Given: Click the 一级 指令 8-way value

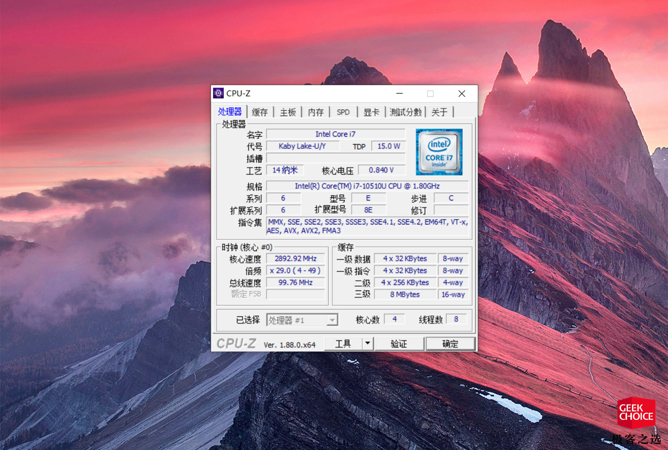Looking at the screenshot, I should [x=453, y=271].
